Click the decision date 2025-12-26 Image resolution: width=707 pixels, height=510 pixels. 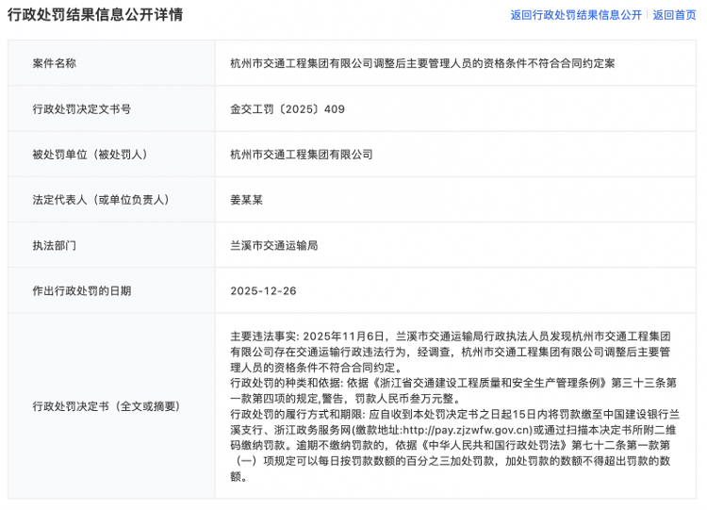click(263, 290)
